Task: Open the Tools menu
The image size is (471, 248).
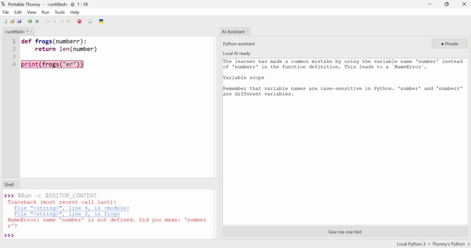Action: tap(60, 12)
